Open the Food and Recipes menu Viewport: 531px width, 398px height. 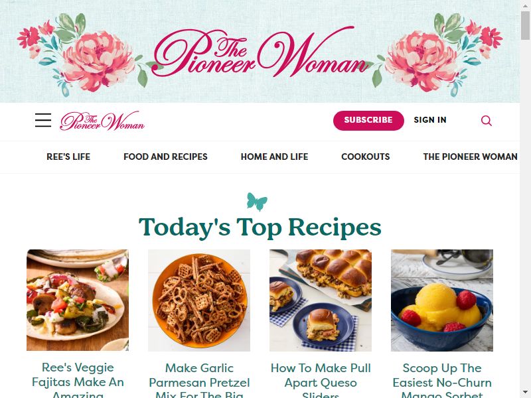(x=165, y=157)
